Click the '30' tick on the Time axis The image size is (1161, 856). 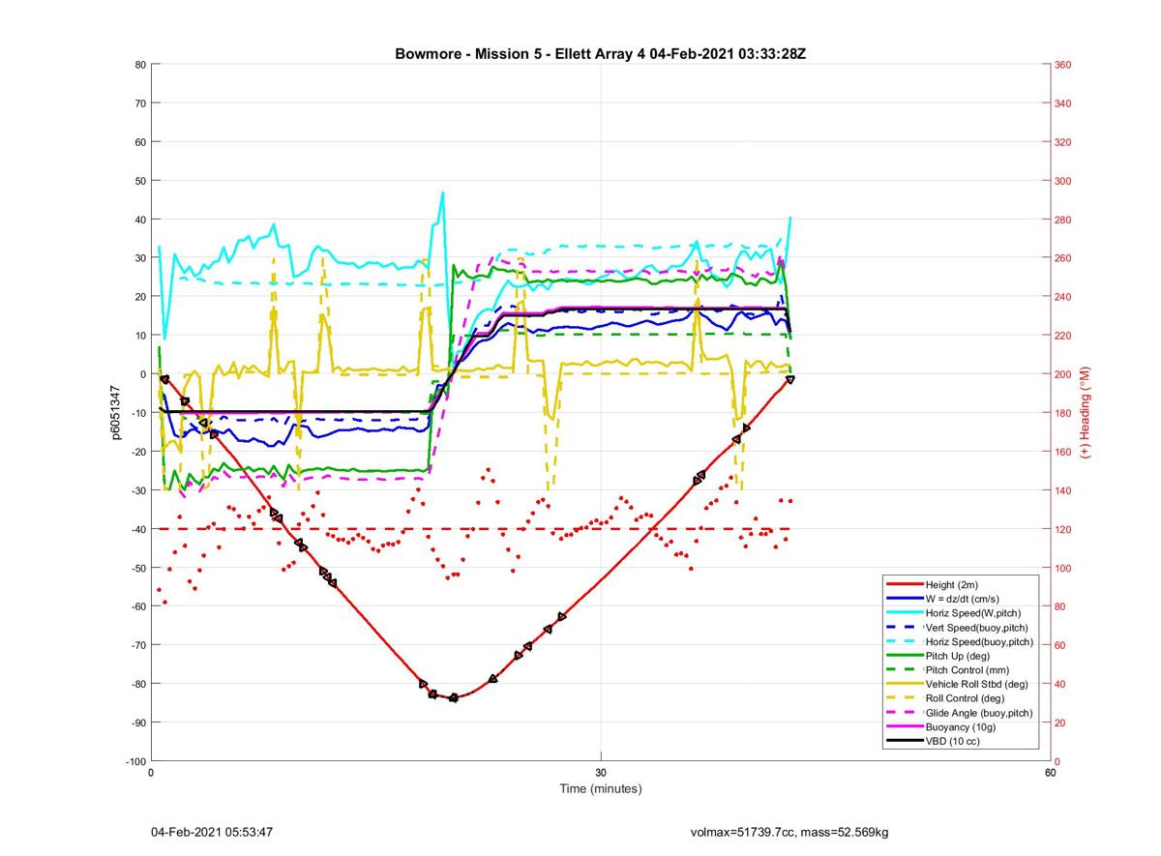click(x=601, y=773)
